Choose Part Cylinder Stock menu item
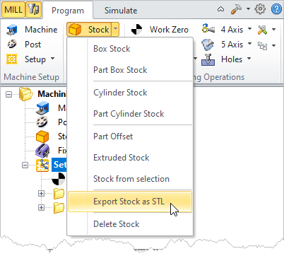This screenshot has width=284, height=256. [x=130, y=114]
